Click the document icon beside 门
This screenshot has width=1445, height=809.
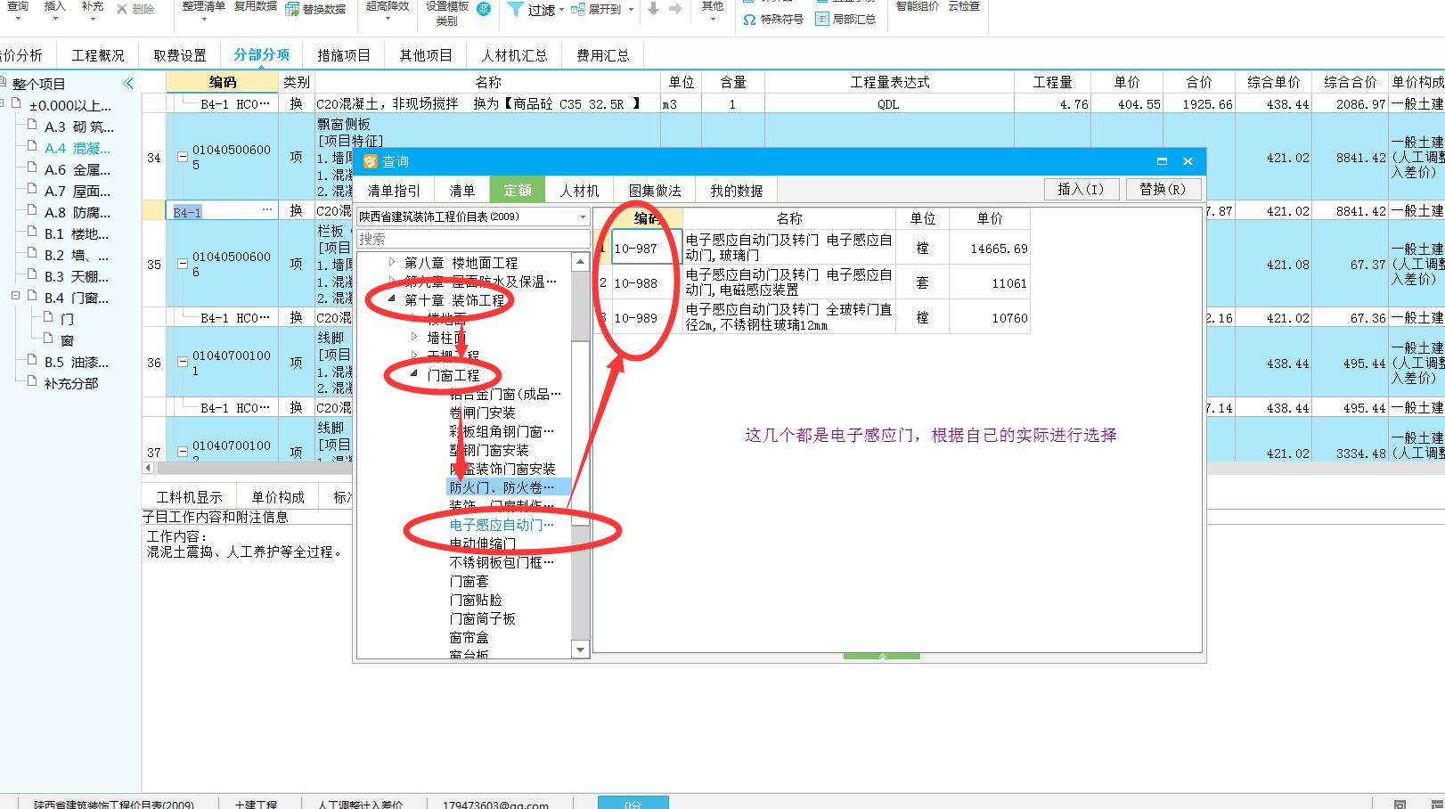pyautogui.click(x=49, y=317)
